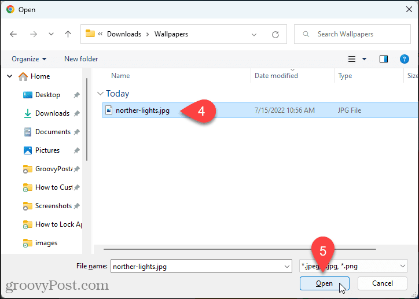The height and width of the screenshot is (299, 419).
Task: Click the Cancel button
Action: pyautogui.click(x=383, y=283)
